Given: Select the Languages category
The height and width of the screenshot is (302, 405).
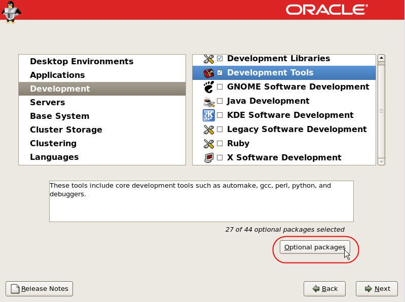Looking at the screenshot, I should click(x=102, y=157).
